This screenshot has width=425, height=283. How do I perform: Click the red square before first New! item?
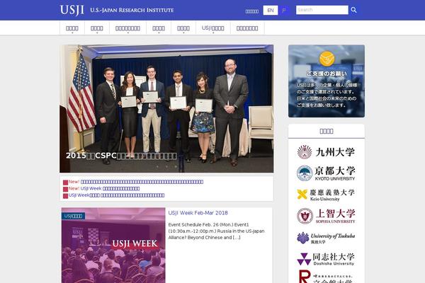click(65, 183)
